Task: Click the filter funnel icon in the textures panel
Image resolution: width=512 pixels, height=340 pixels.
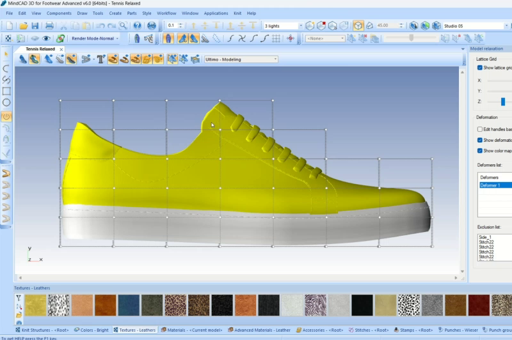Action: click(19, 298)
